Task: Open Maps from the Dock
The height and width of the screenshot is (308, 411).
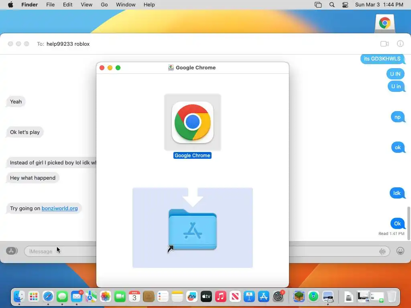Action: pos(91,296)
